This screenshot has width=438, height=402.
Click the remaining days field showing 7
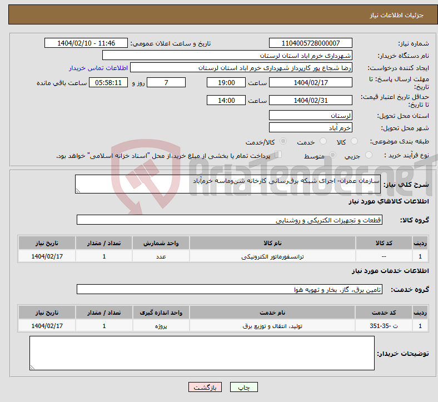click(166, 82)
